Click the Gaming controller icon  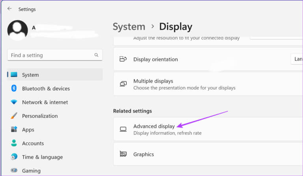[14, 170]
